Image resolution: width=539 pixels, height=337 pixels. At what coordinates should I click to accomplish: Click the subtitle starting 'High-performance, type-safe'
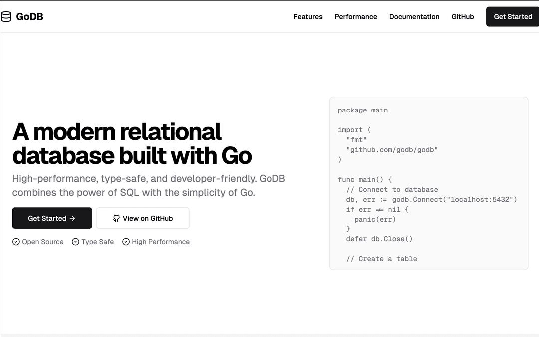tap(149, 186)
